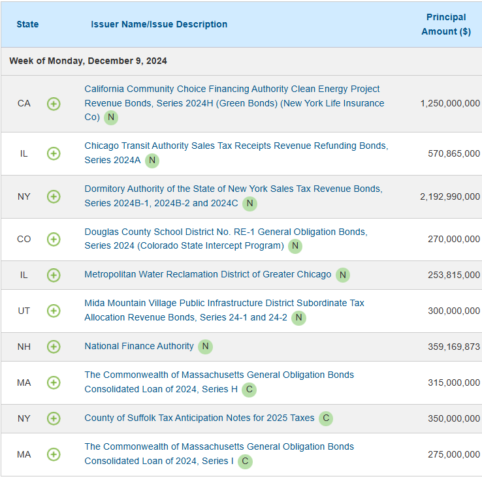Viewport: 482px width, 483px height.
Task: Open Douglas County School District bonds link
Action: point(226,239)
